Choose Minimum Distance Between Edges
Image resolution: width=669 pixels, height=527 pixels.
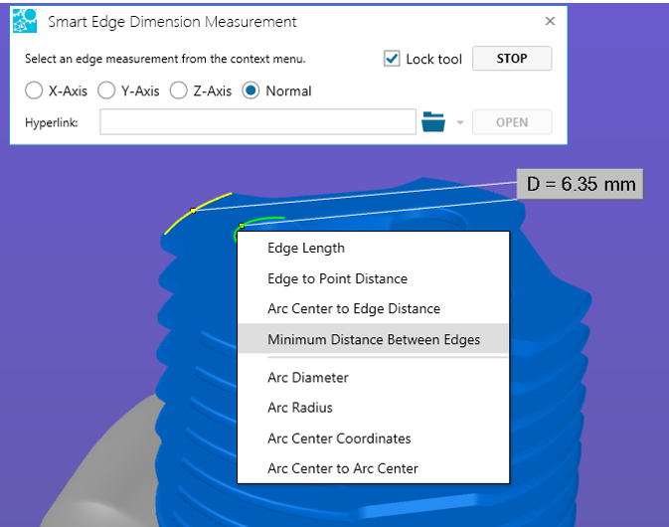click(374, 339)
